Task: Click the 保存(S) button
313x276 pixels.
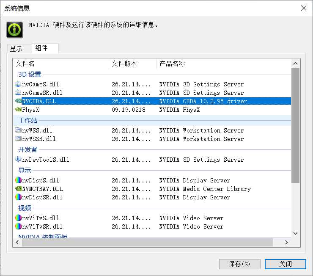Action: point(239,264)
